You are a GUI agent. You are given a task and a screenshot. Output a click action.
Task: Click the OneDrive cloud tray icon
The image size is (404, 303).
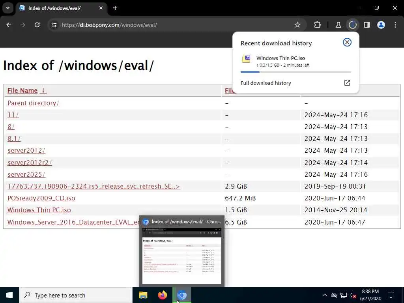(334, 295)
